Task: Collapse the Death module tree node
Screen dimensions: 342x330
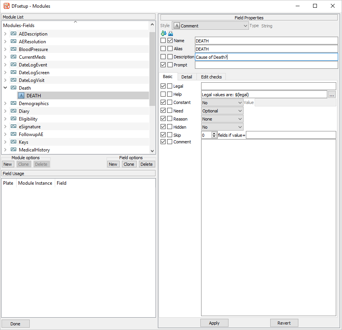Action: (x=5, y=88)
